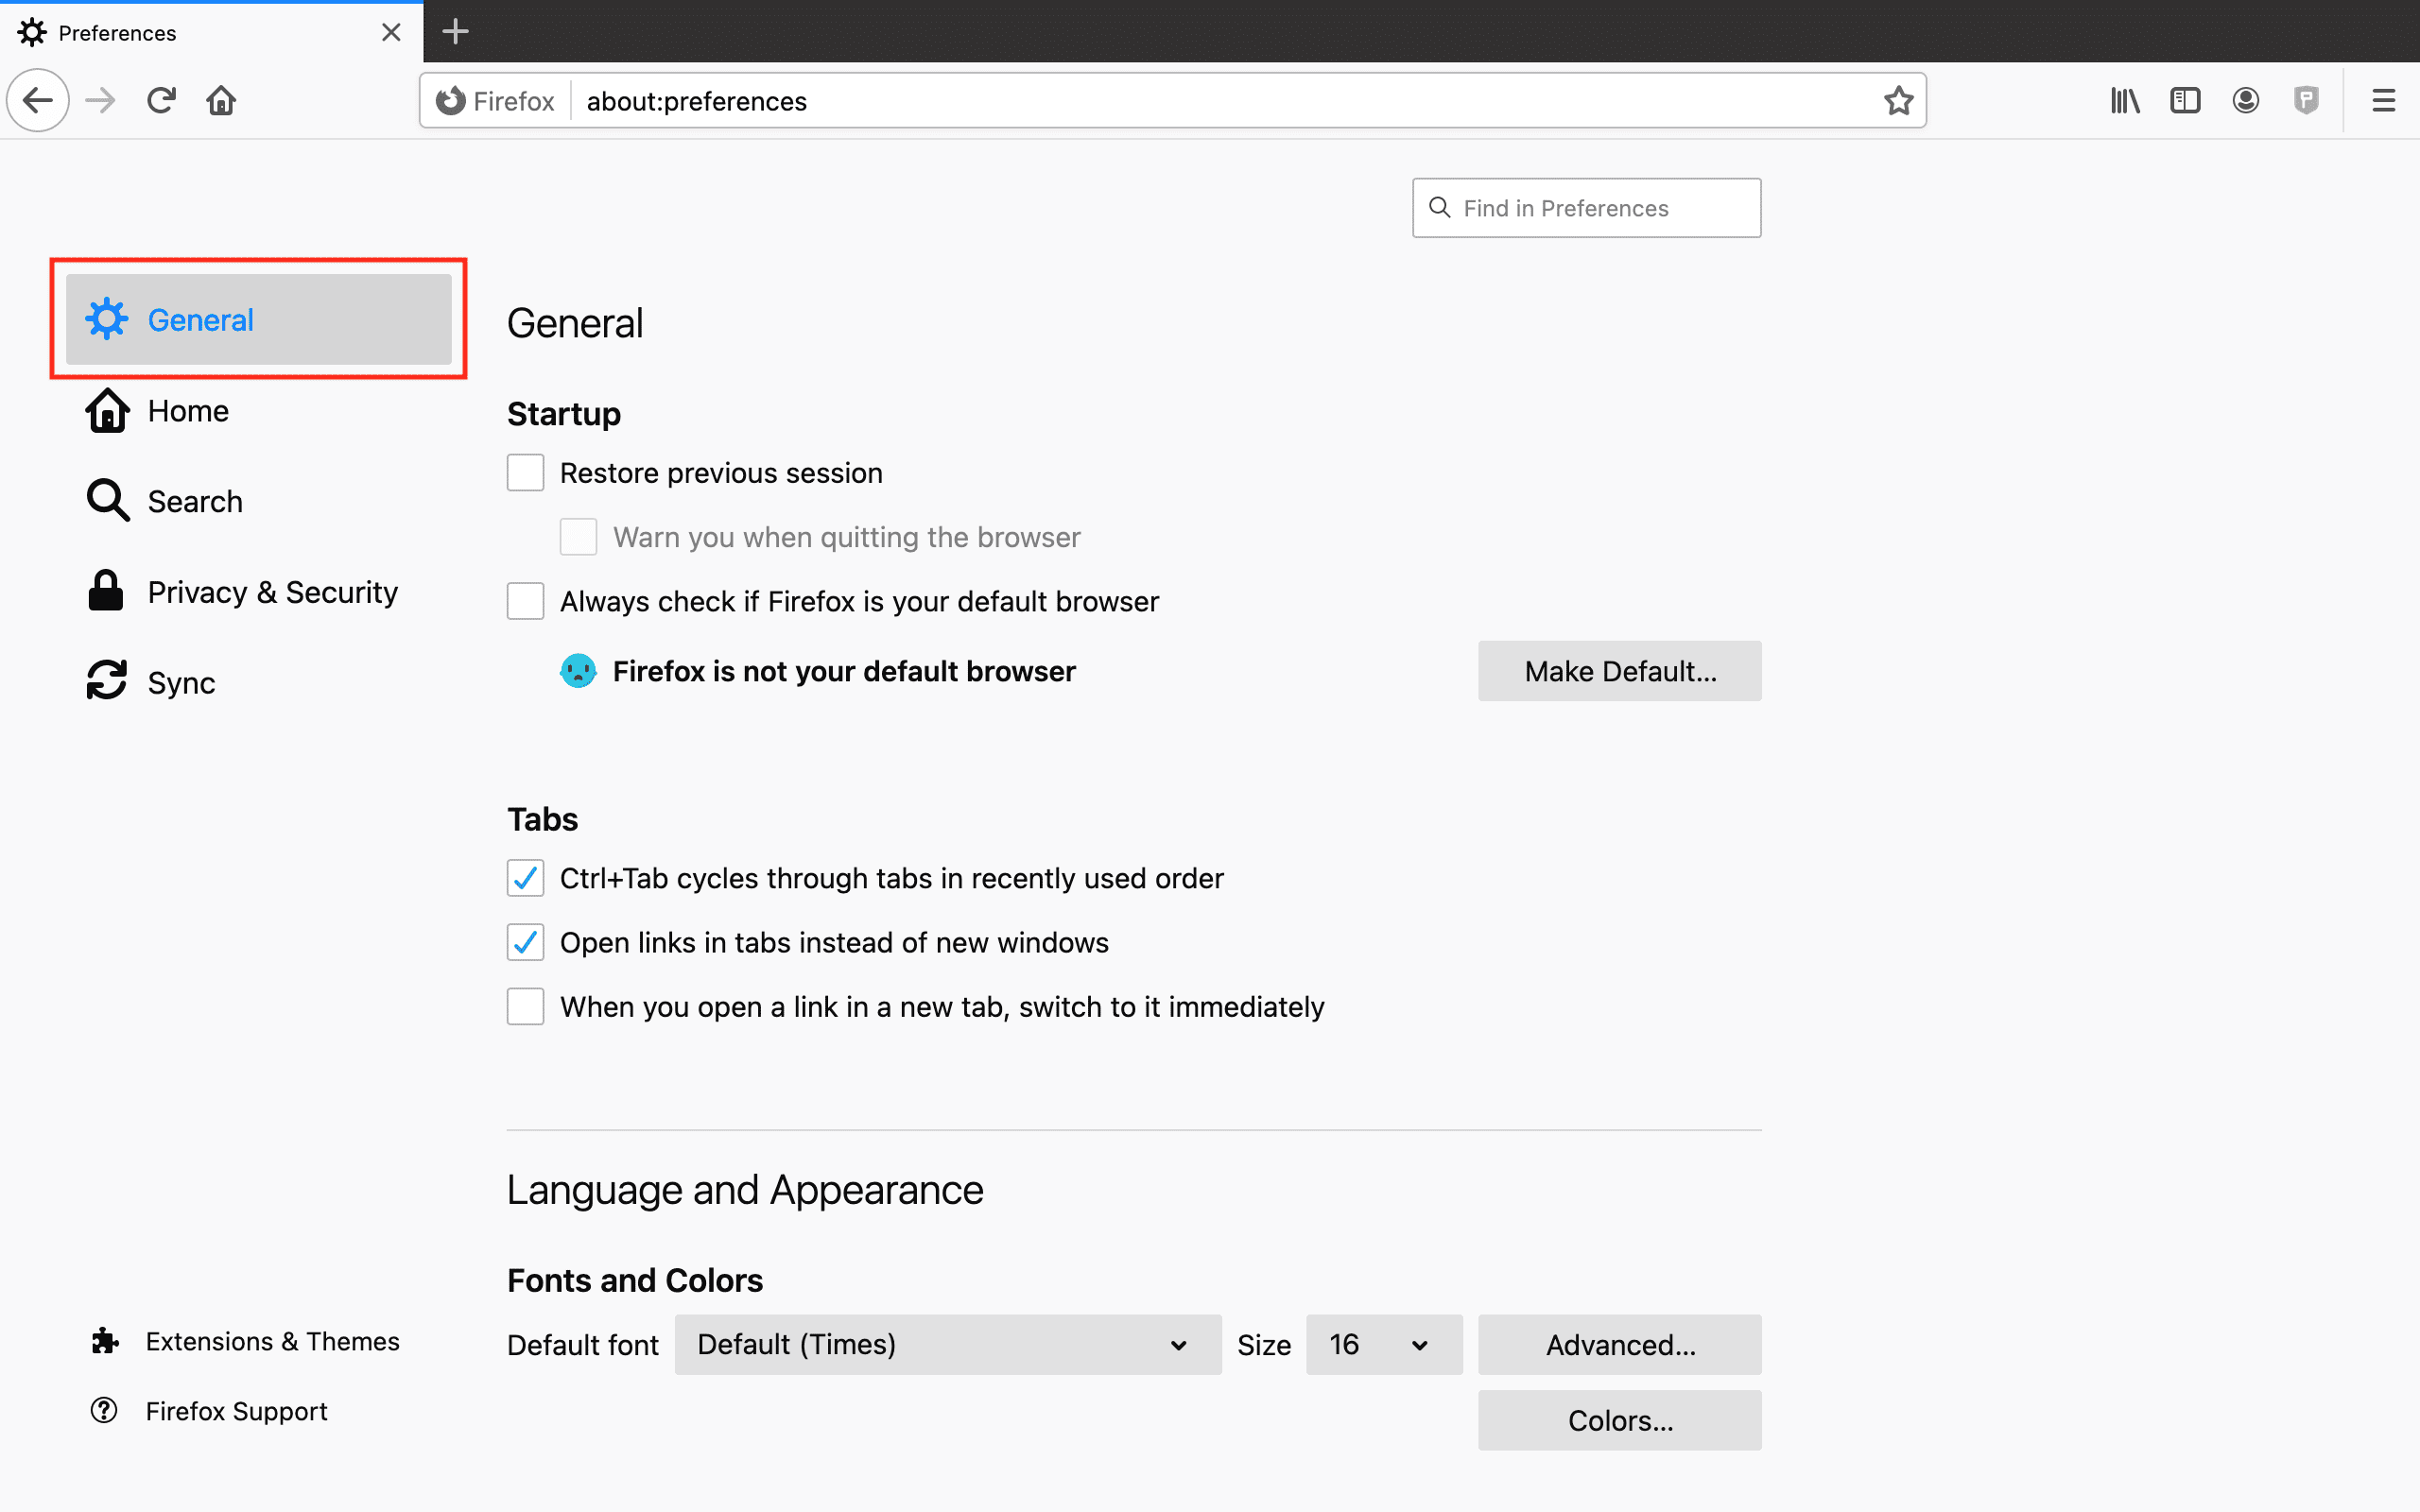Screen dimensions: 2420x1512
Task: Switch to the Preferences tab
Action: (x=117, y=32)
